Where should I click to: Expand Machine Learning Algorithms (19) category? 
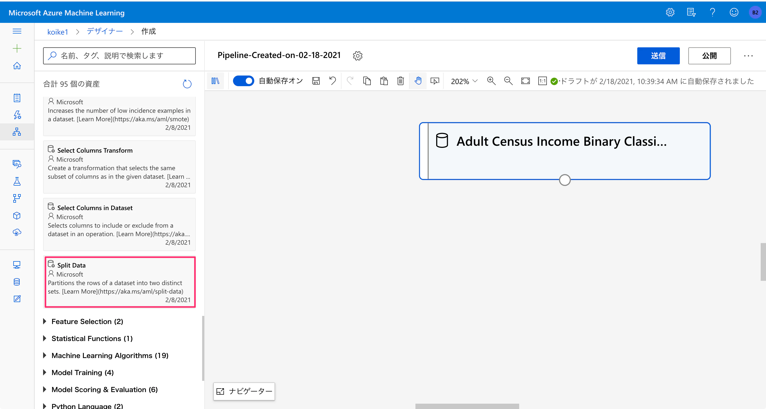pos(106,355)
